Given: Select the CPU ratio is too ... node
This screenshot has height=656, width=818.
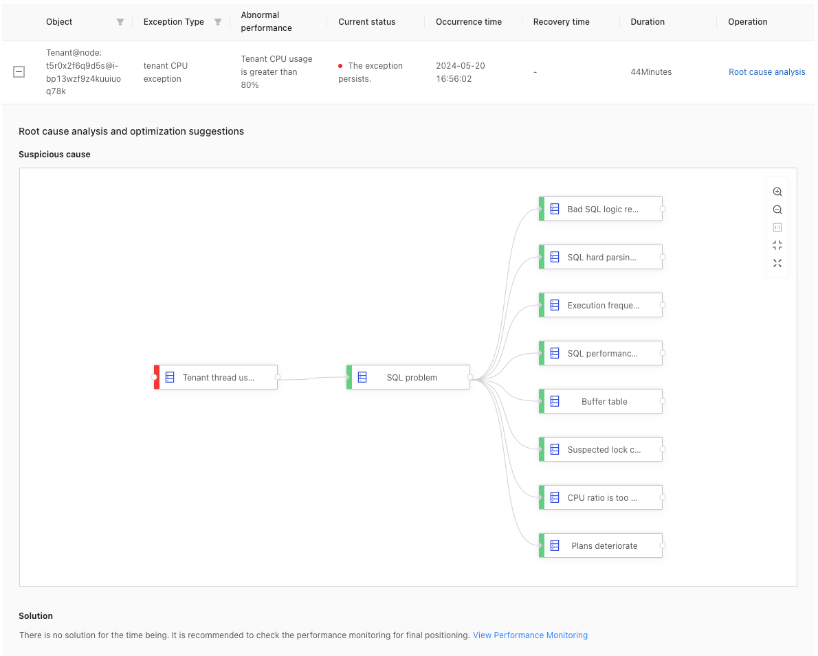Looking at the screenshot, I should (601, 497).
